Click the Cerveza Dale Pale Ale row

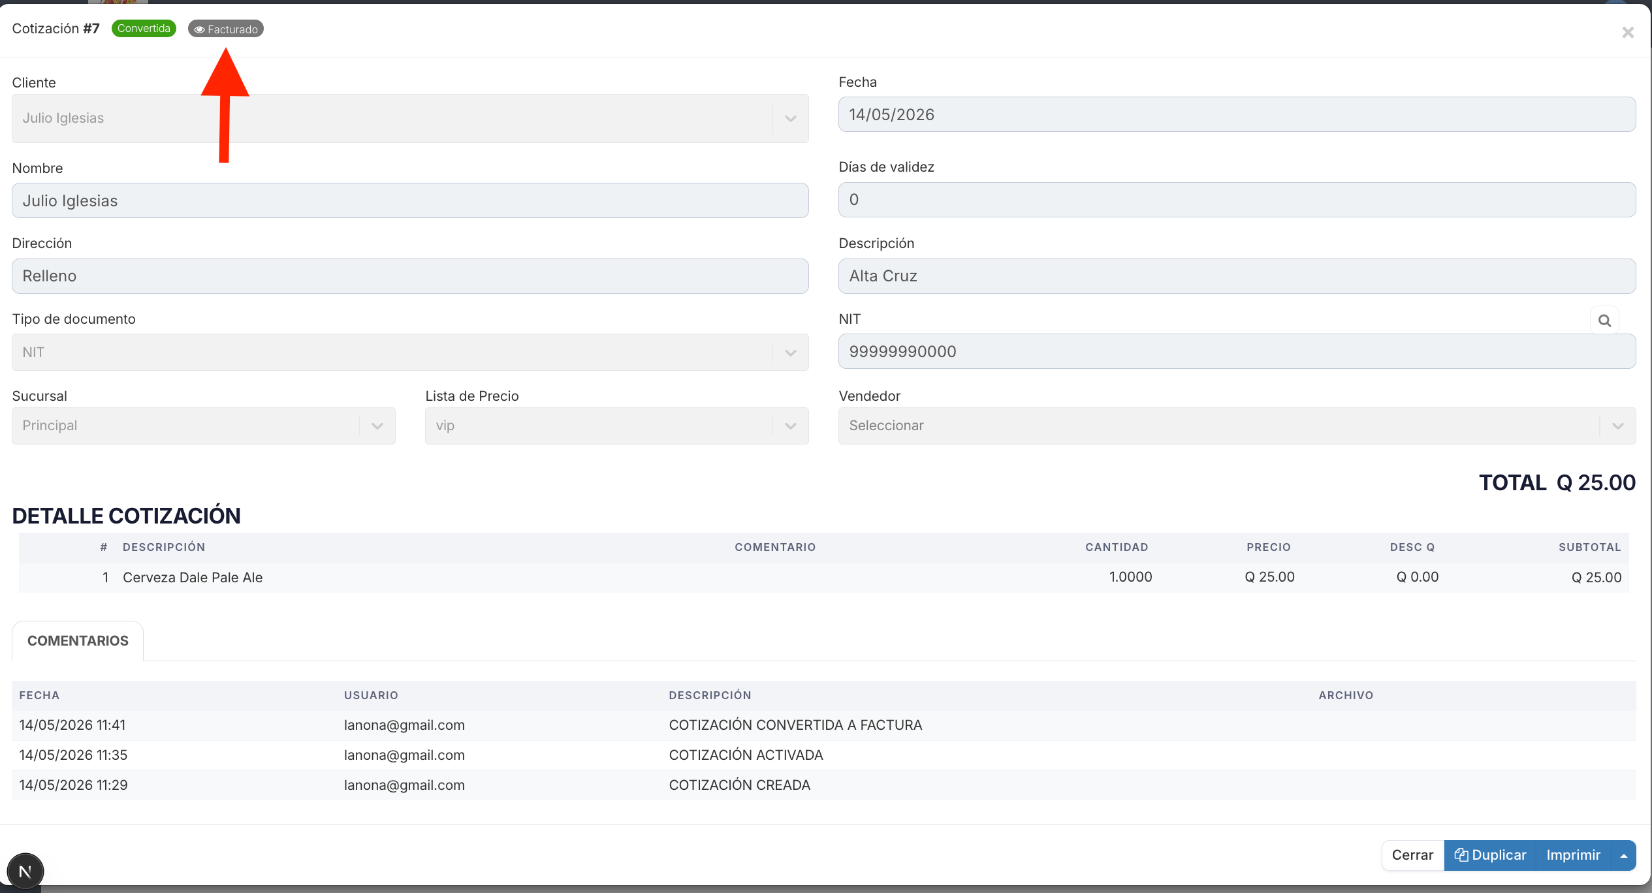tap(823, 578)
